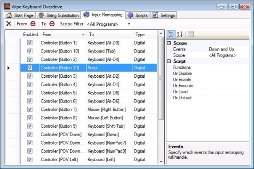Click the Mouse [Left Button] cell
Image resolution: width=254 pixels, height=169 pixels.
110,118
